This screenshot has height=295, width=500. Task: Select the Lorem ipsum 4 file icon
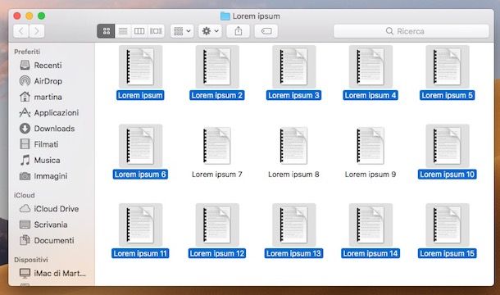370,66
